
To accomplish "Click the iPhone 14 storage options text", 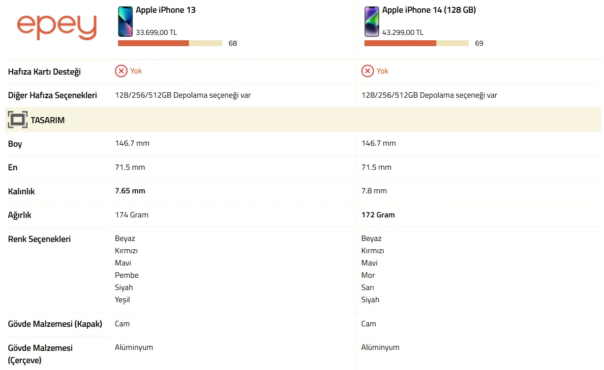I will click(x=429, y=95).
